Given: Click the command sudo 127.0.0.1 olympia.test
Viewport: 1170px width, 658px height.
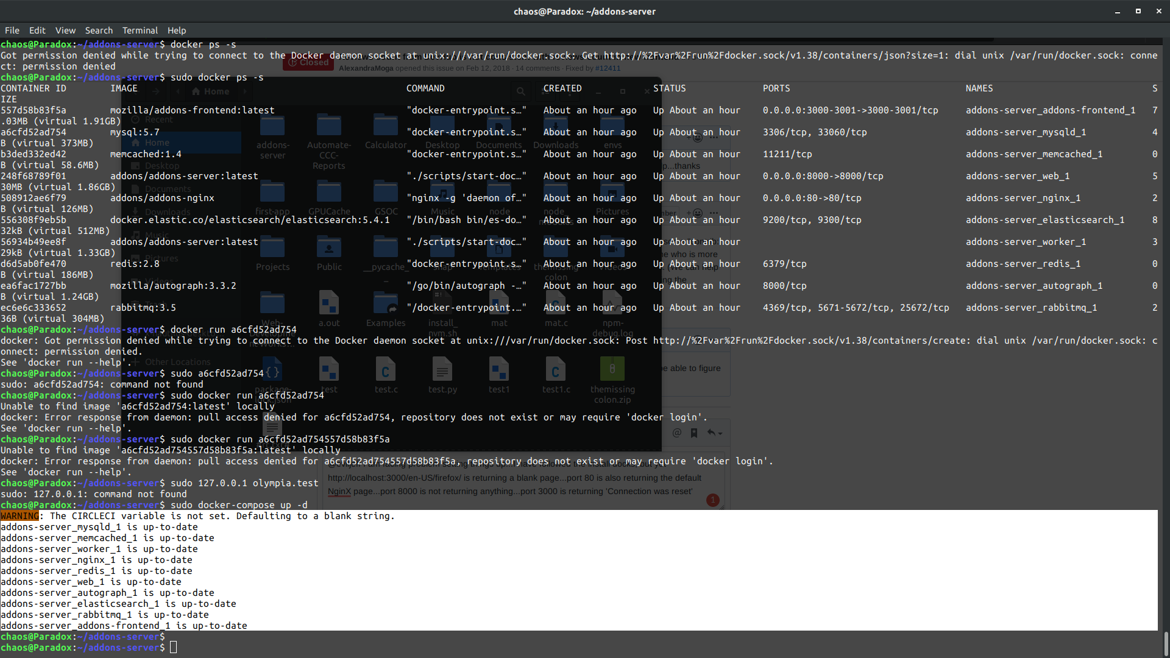Looking at the screenshot, I should point(244,483).
